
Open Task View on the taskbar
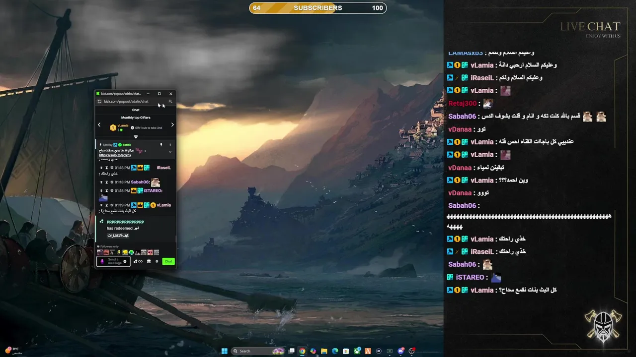click(291, 351)
